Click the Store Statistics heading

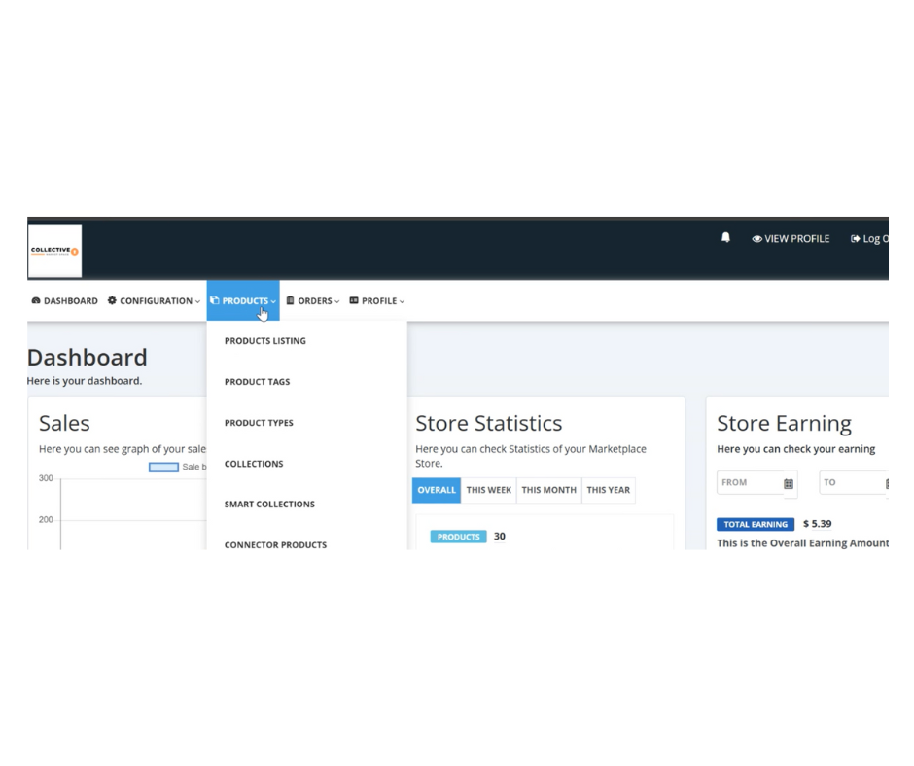[x=488, y=423]
